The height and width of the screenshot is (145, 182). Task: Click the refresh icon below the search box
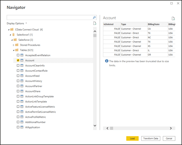click(95, 23)
